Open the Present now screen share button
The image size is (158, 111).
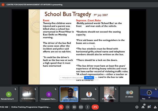coord(81,107)
